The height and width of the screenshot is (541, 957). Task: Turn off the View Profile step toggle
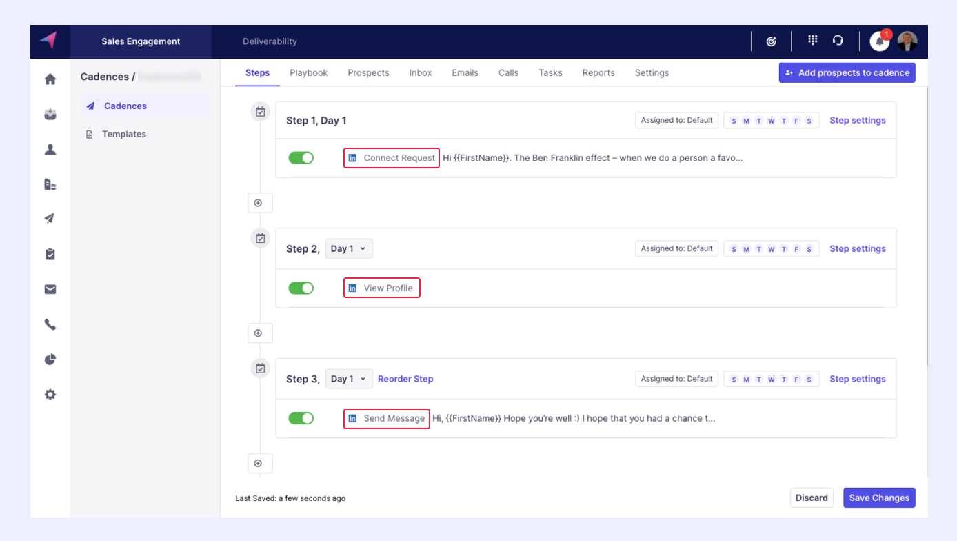tap(301, 288)
